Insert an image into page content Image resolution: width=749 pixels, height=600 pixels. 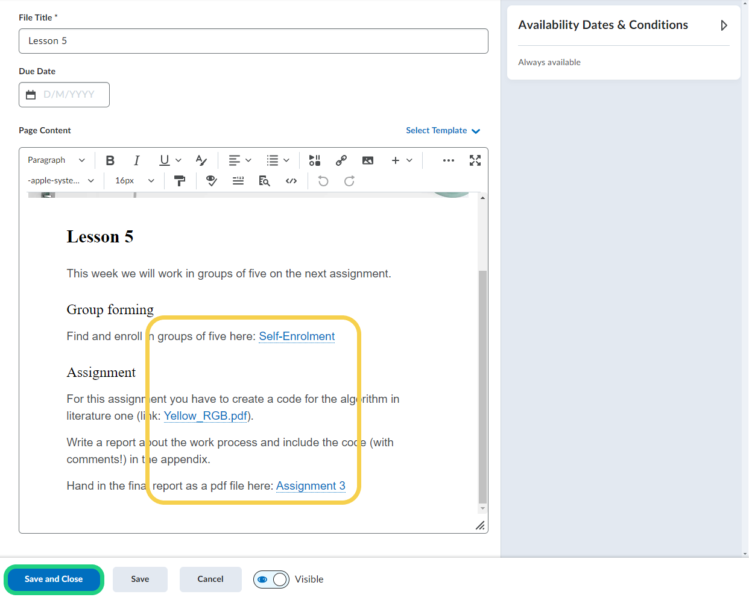pos(368,160)
